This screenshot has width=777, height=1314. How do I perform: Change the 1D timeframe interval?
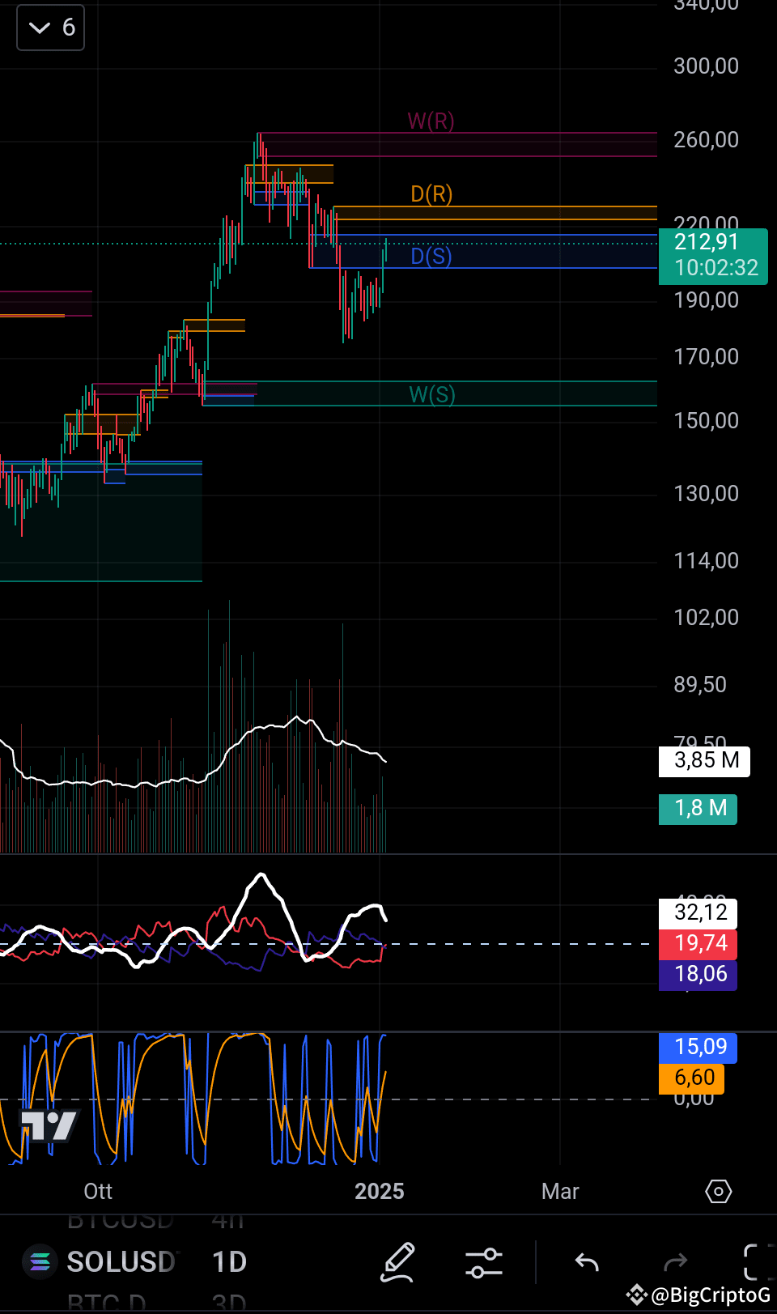[x=229, y=1261]
